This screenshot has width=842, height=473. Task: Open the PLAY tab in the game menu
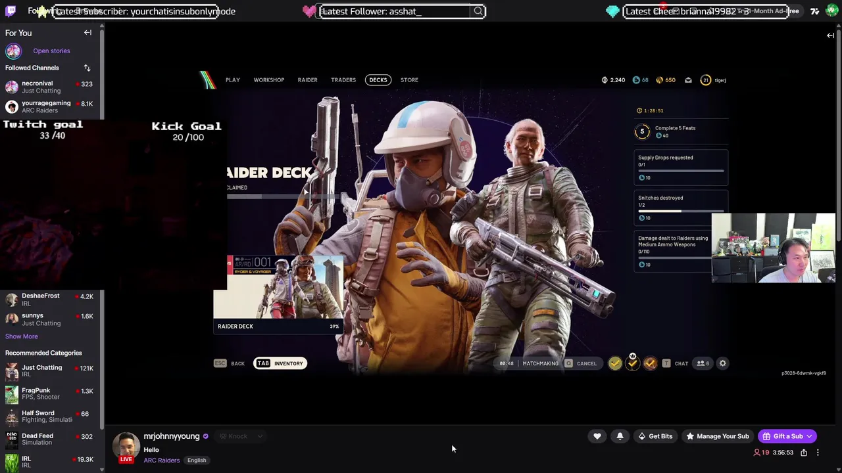coord(233,80)
